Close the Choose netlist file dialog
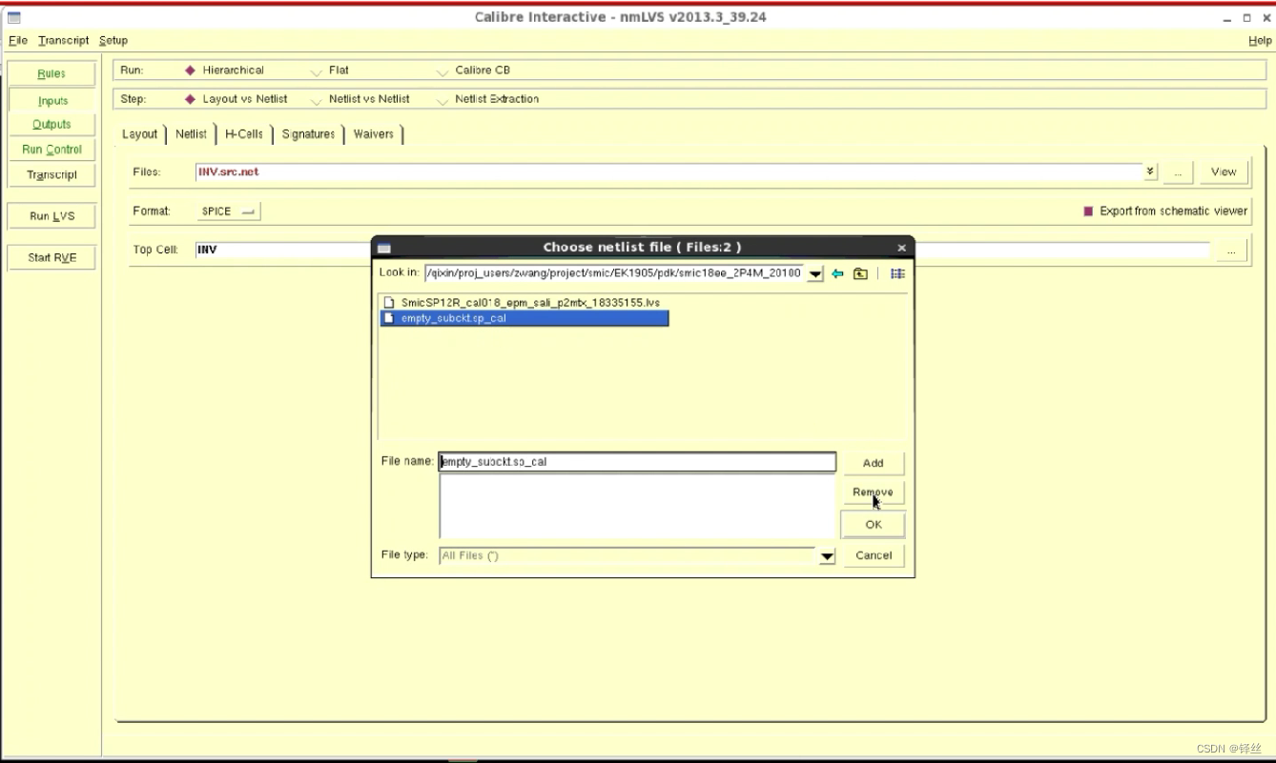Viewport: 1276px width, 763px height. (x=901, y=248)
